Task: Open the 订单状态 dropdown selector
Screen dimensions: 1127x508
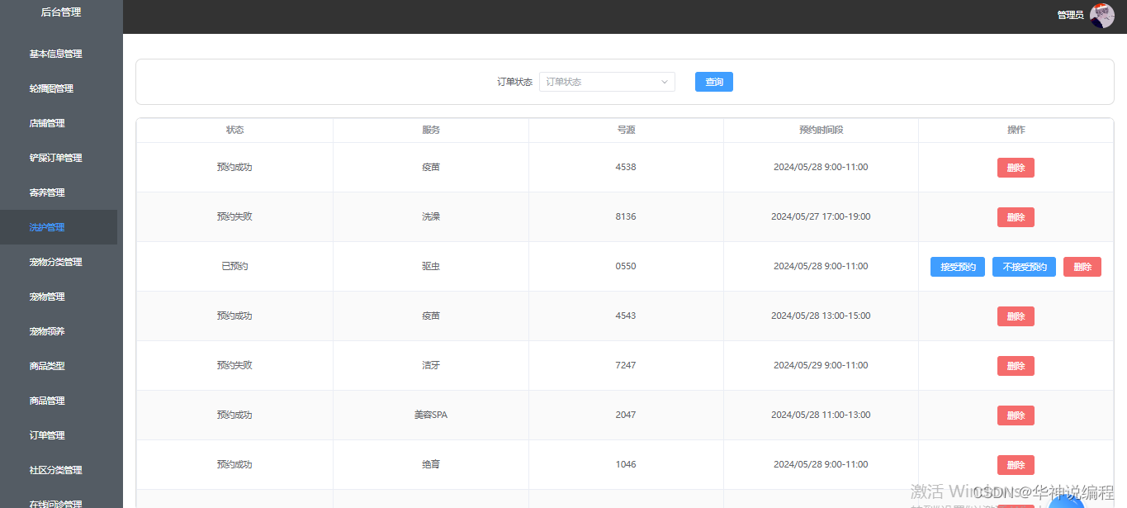Action: click(x=607, y=82)
